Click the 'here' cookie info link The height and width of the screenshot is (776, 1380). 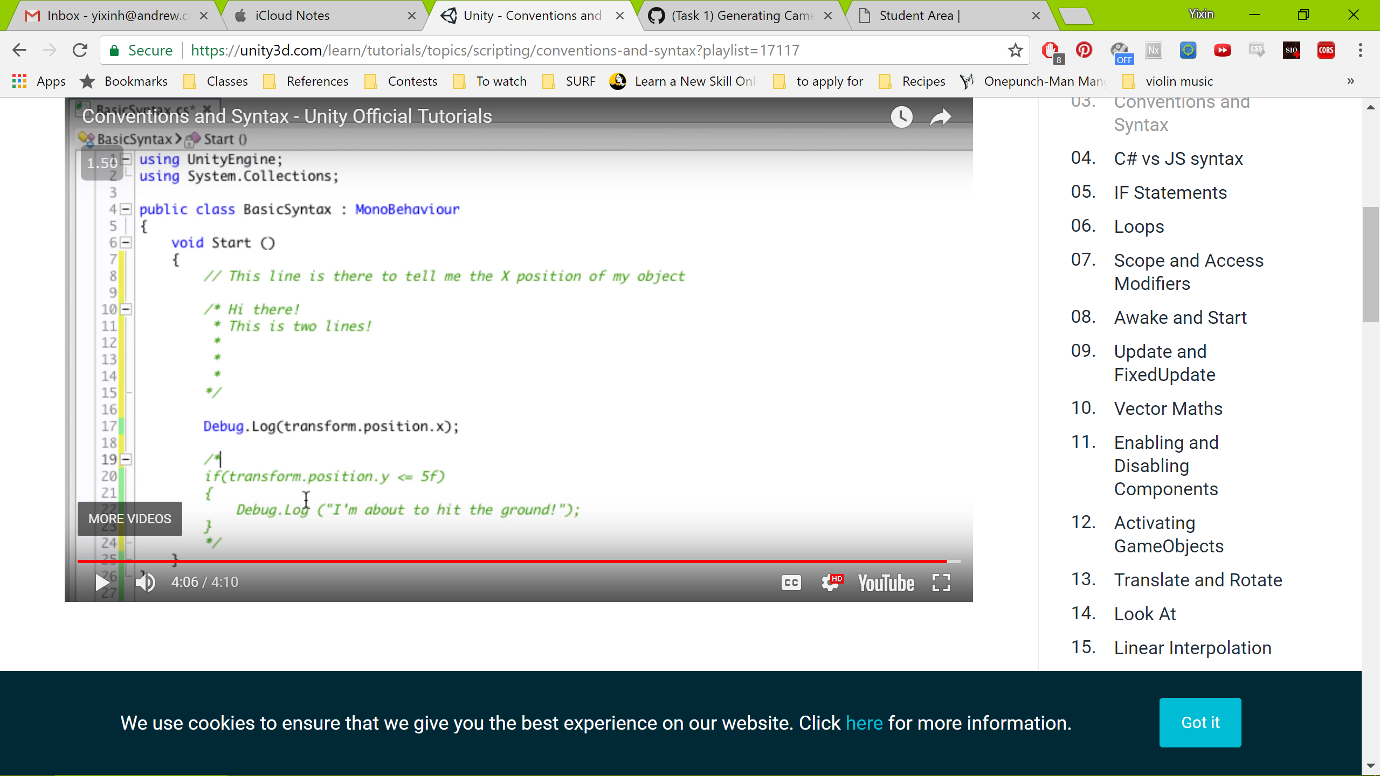[864, 723]
